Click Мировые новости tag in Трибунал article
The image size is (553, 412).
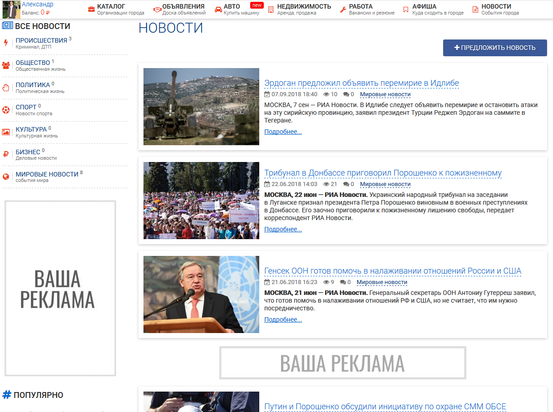385,184
